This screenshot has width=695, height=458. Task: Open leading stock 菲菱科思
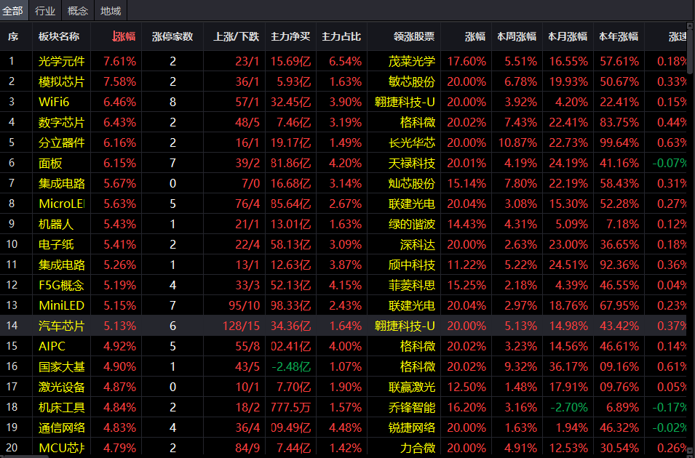tap(412, 285)
